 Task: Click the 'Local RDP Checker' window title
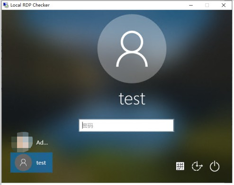point(30,5)
